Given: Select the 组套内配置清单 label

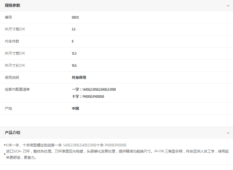Looking at the screenshot, I should tap(17, 89).
